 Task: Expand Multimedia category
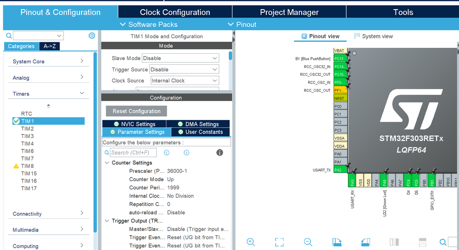coord(48,230)
